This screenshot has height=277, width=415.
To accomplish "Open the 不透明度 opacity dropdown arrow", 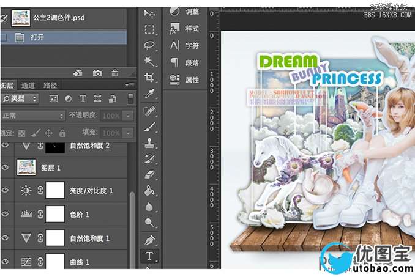I will pos(129,116).
